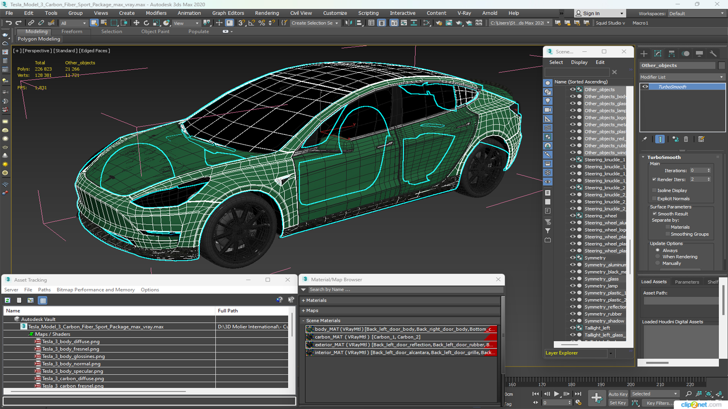This screenshot has width=728, height=409.
Task: Hide the Symmetry_glass object via eye icon
Action: [573, 279]
